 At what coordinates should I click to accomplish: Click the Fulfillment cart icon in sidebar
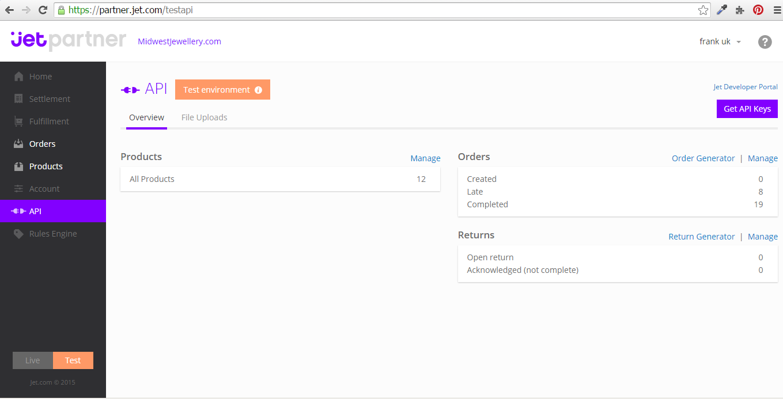coord(18,121)
